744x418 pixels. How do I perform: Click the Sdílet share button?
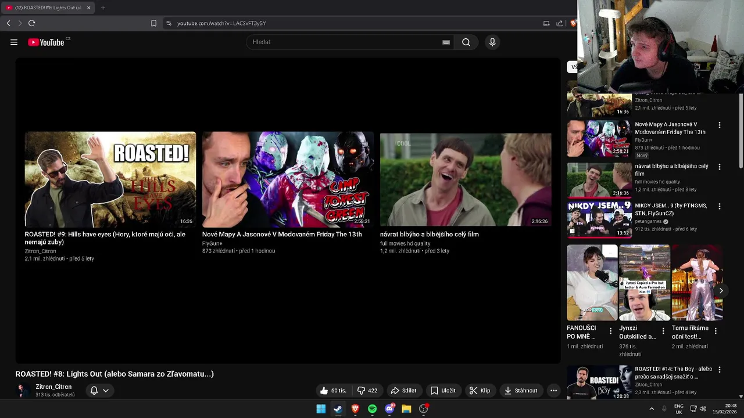(404, 391)
